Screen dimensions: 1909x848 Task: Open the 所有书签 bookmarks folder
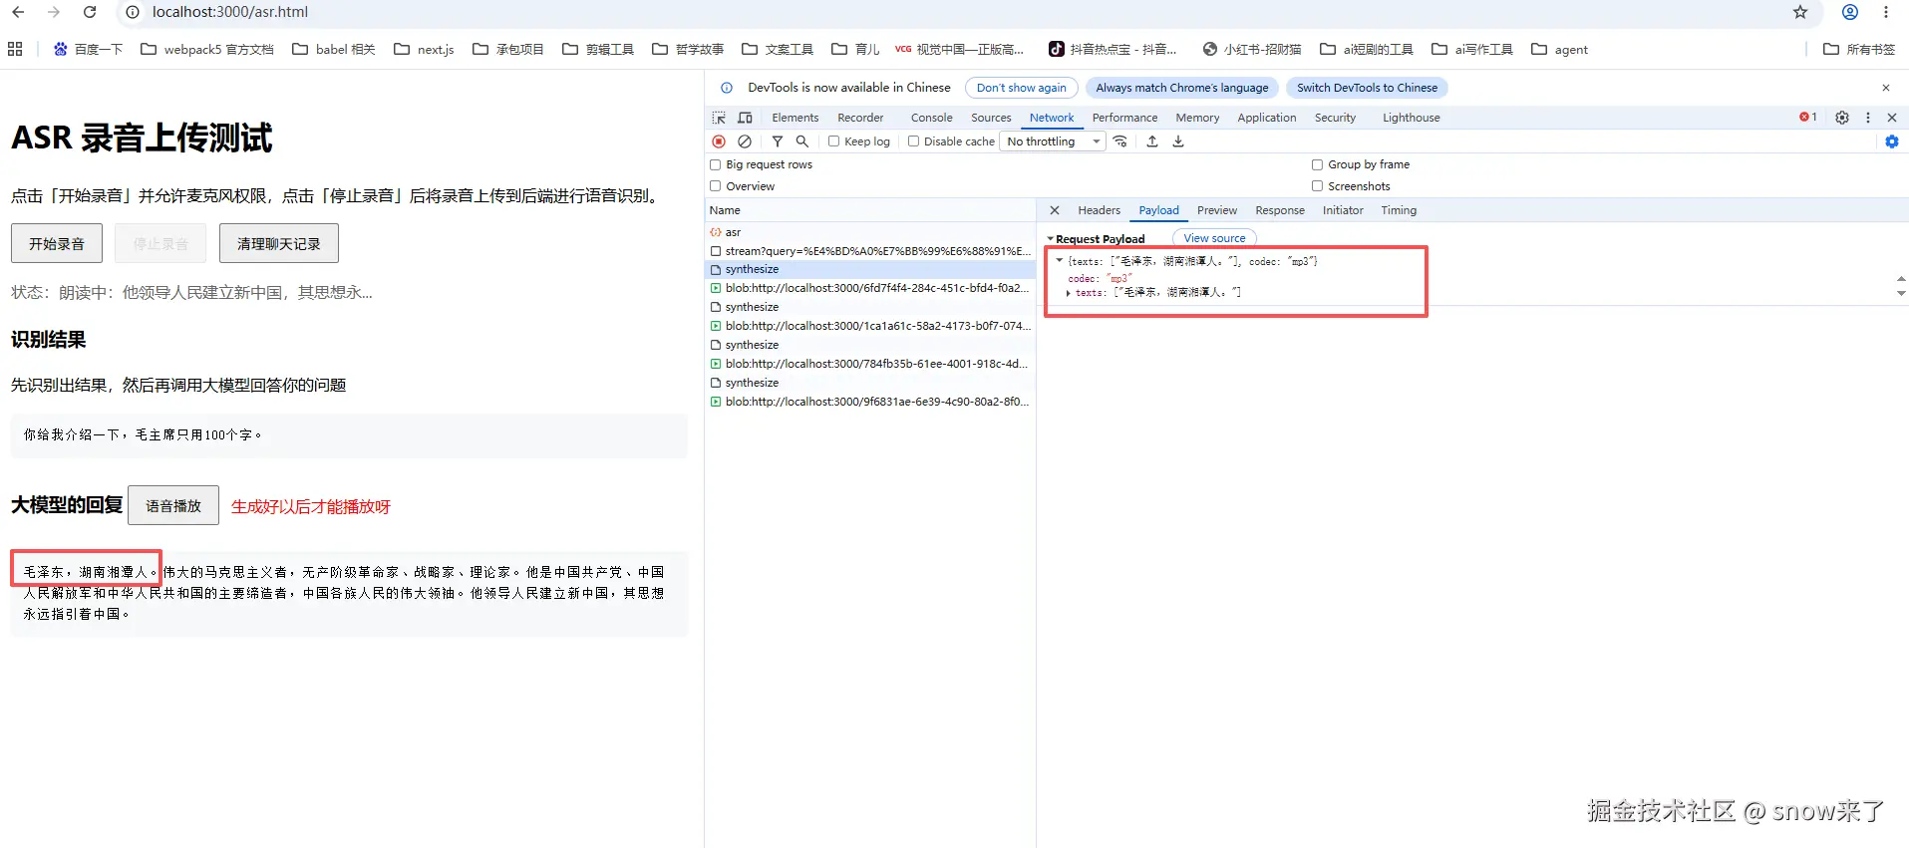[x=1859, y=49]
